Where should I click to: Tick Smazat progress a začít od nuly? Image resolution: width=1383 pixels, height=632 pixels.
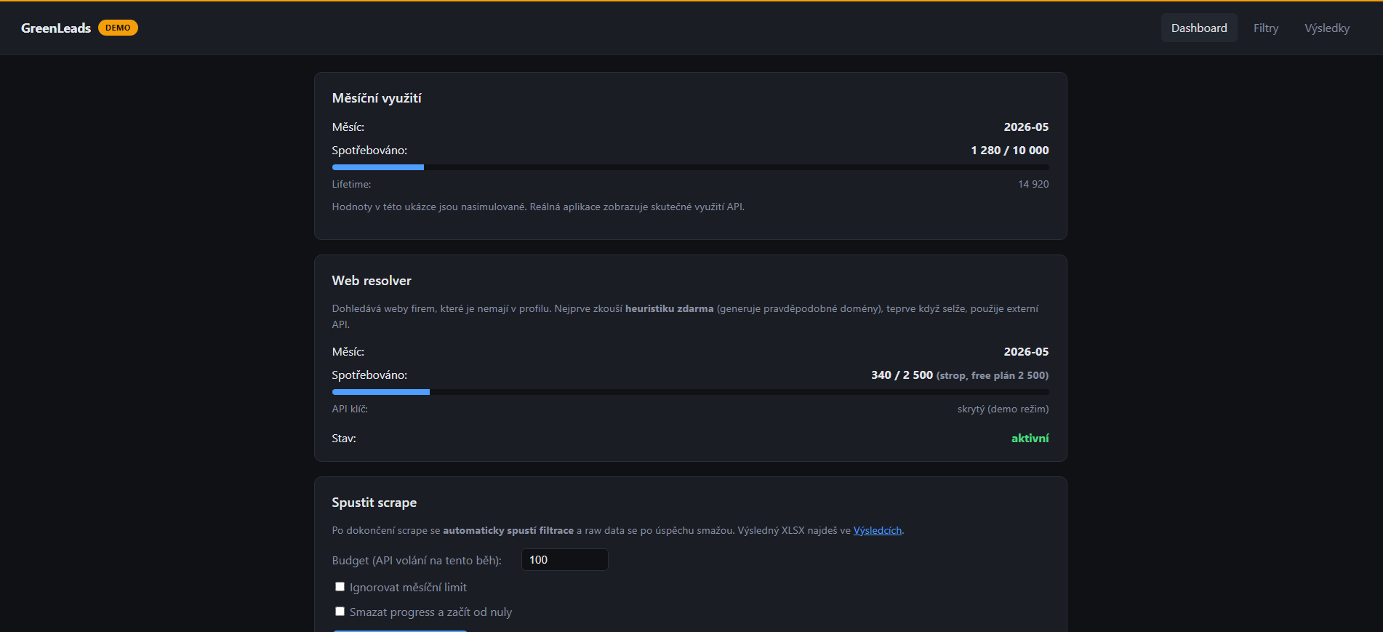[340, 612]
